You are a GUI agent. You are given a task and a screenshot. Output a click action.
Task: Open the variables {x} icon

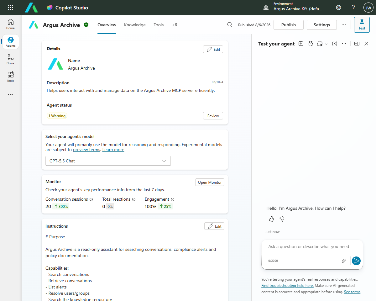click(x=335, y=44)
